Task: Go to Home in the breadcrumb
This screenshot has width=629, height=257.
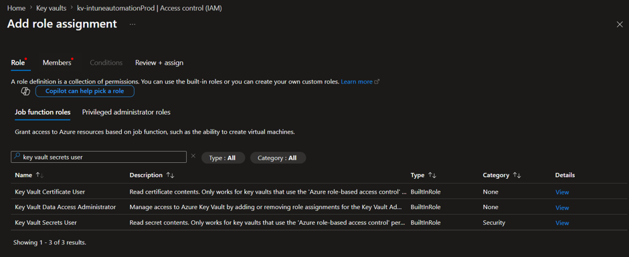Action: [17, 8]
